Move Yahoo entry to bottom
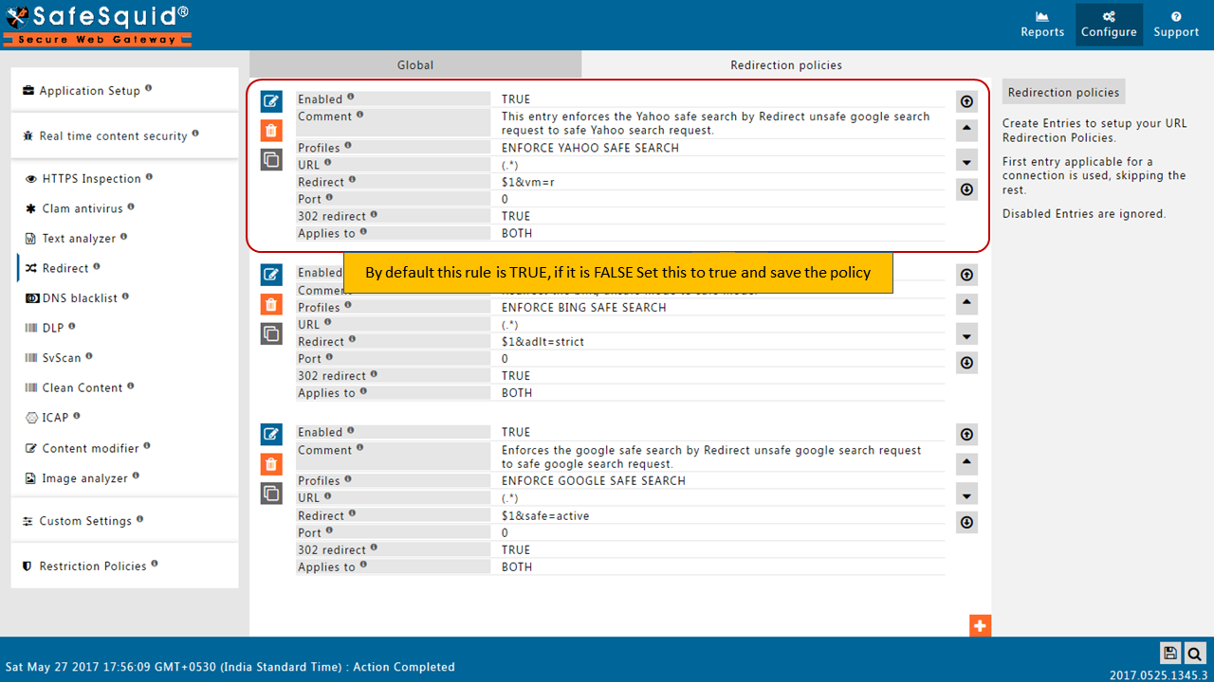 [x=966, y=189]
